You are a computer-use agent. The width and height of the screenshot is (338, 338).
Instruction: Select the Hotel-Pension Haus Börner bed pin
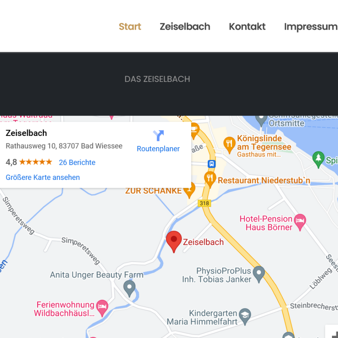click(x=300, y=222)
